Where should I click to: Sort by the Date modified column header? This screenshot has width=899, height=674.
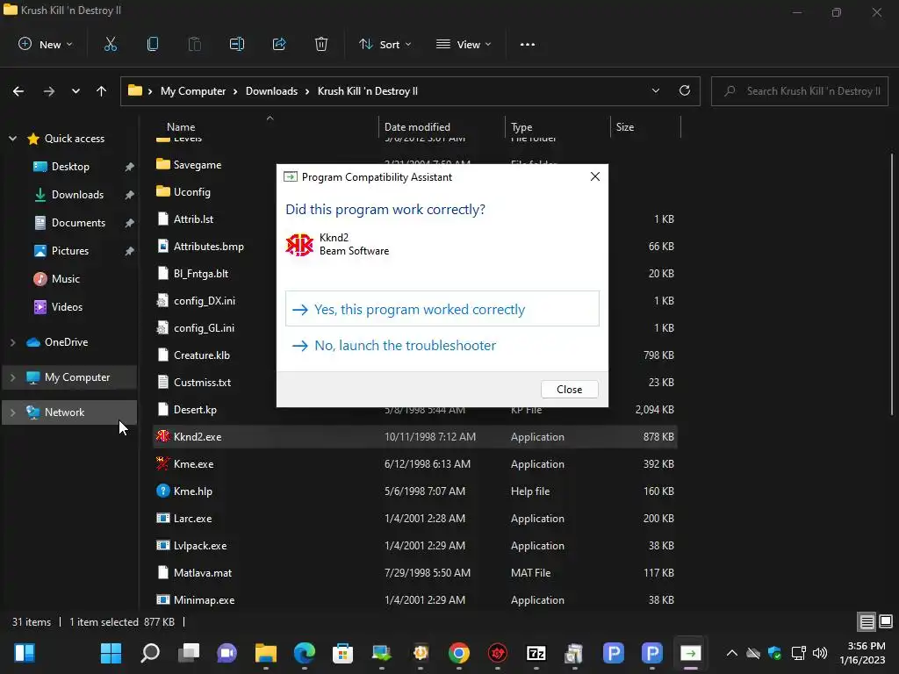[x=417, y=127]
